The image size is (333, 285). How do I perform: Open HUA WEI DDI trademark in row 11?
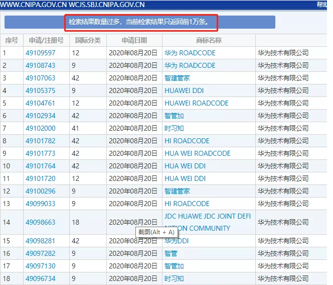click(185, 178)
